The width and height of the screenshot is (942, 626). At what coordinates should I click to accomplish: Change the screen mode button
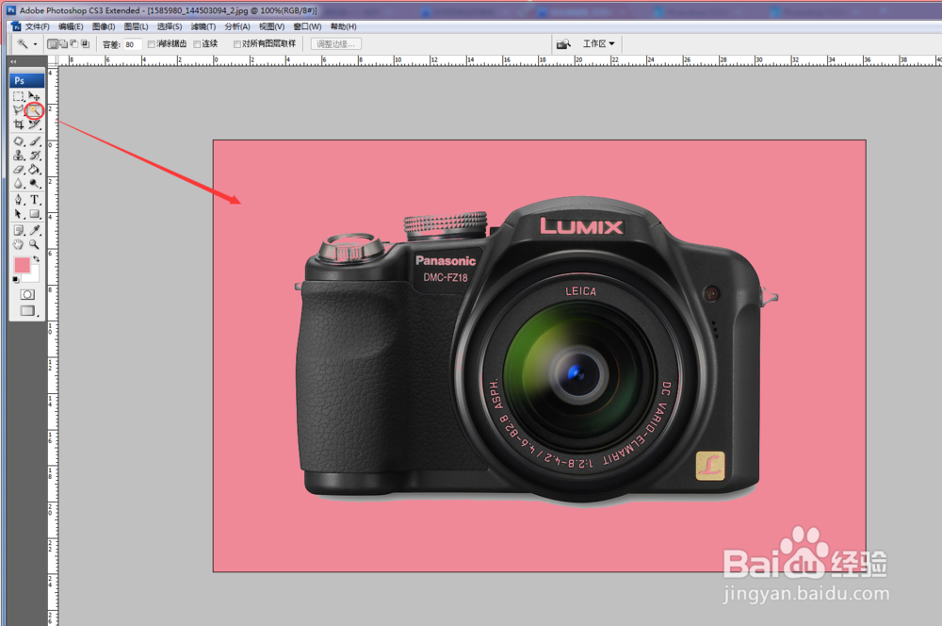(27, 310)
